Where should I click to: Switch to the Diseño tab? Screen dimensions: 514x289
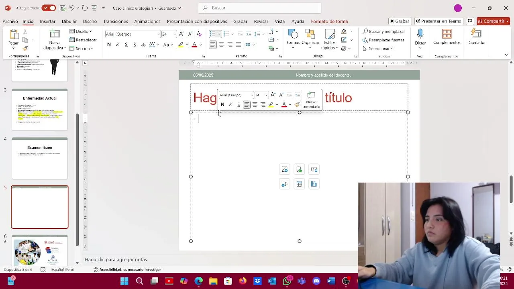point(90,21)
